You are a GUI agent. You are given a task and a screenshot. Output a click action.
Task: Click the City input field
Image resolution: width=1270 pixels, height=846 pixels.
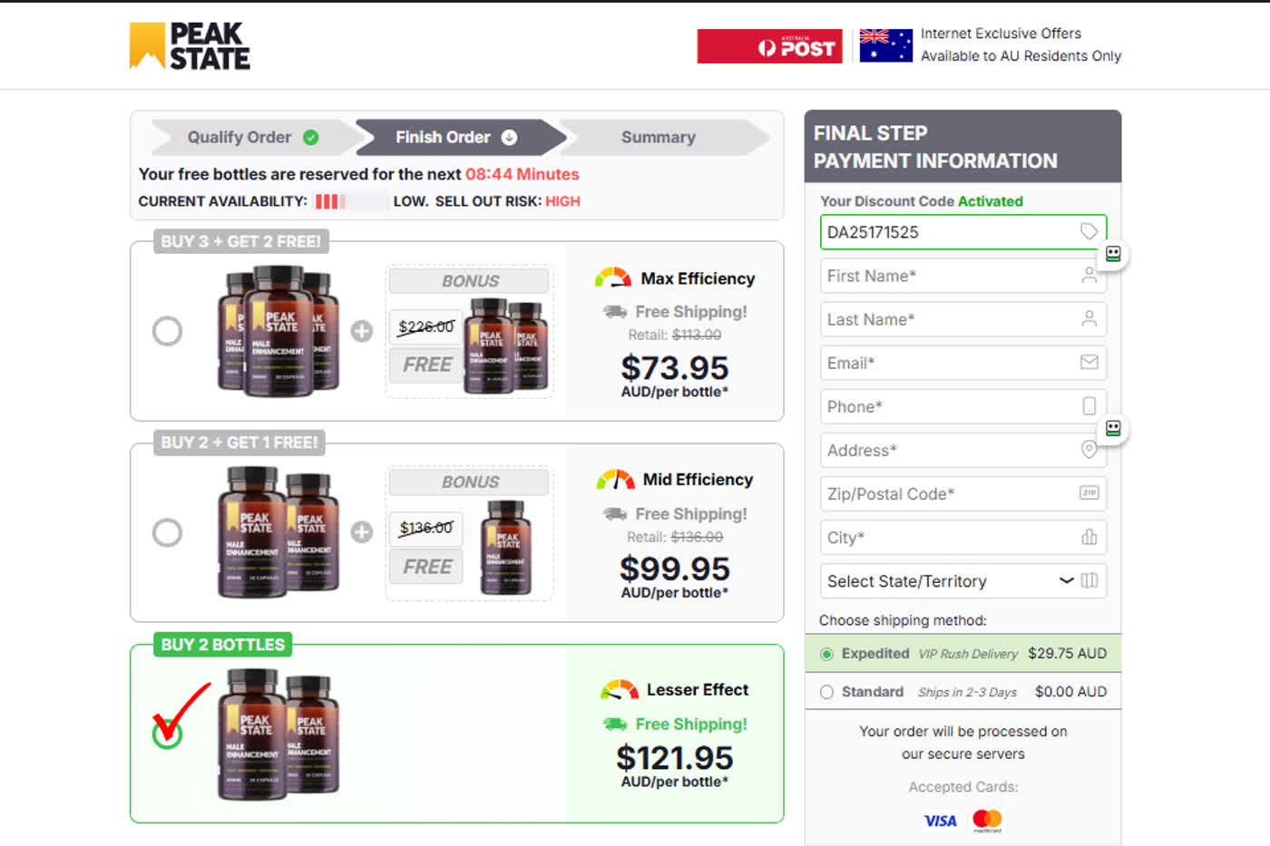963,537
